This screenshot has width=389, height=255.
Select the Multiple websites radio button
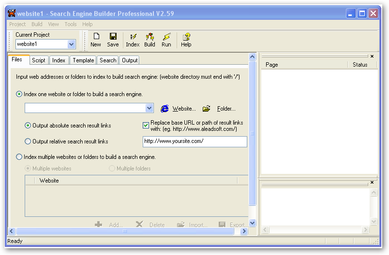point(28,169)
